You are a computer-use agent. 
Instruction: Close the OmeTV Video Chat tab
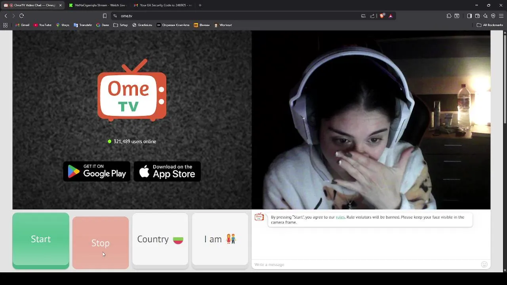point(61,5)
